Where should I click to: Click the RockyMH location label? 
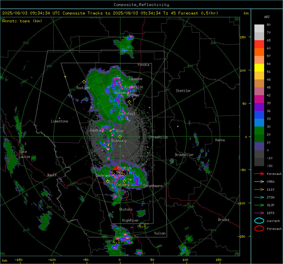tap(83, 88)
